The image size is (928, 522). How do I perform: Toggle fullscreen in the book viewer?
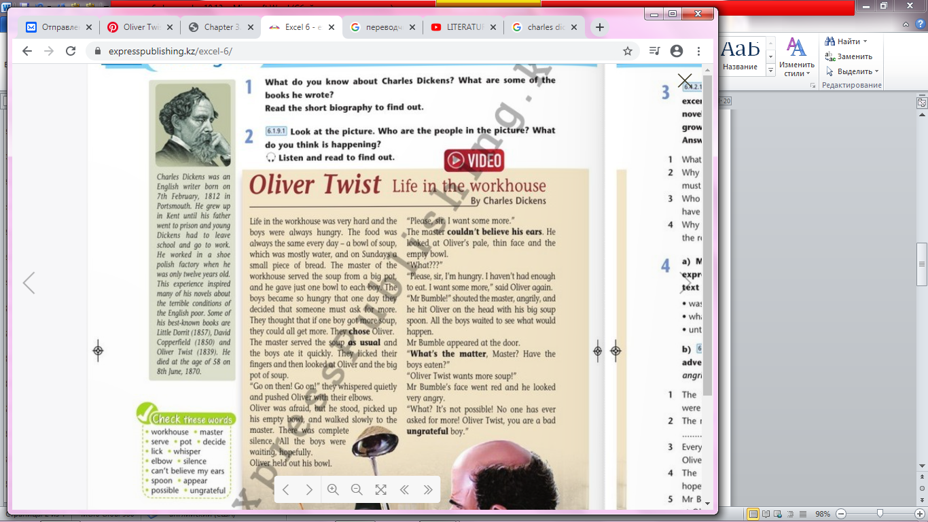pyautogui.click(x=380, y=489)
